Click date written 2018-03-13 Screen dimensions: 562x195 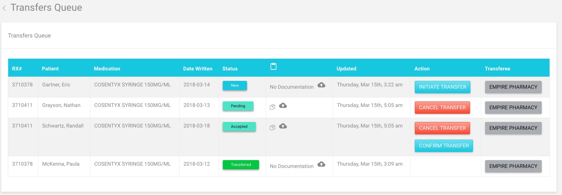tap(197, 105)
